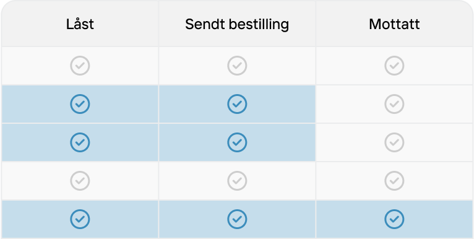Uncheck Sendt bestilling in second row
The image size is (474, 239).
(x=237, y=104)
